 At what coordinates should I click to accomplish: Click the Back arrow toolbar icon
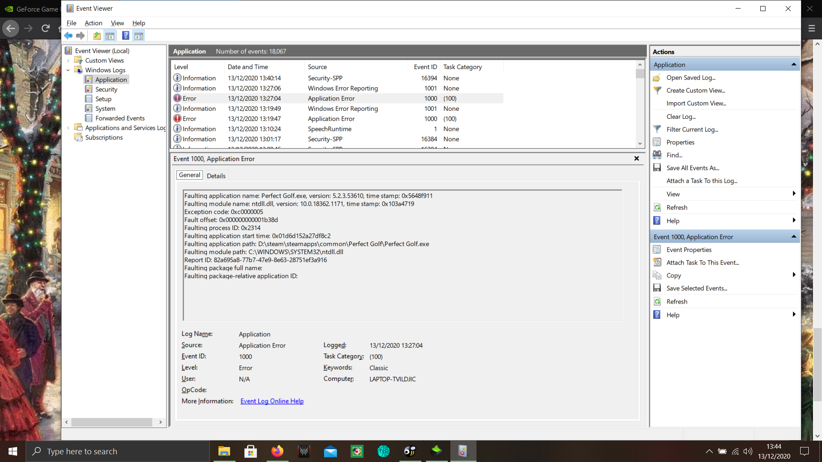pyautogui.click(x=68, y=36)
